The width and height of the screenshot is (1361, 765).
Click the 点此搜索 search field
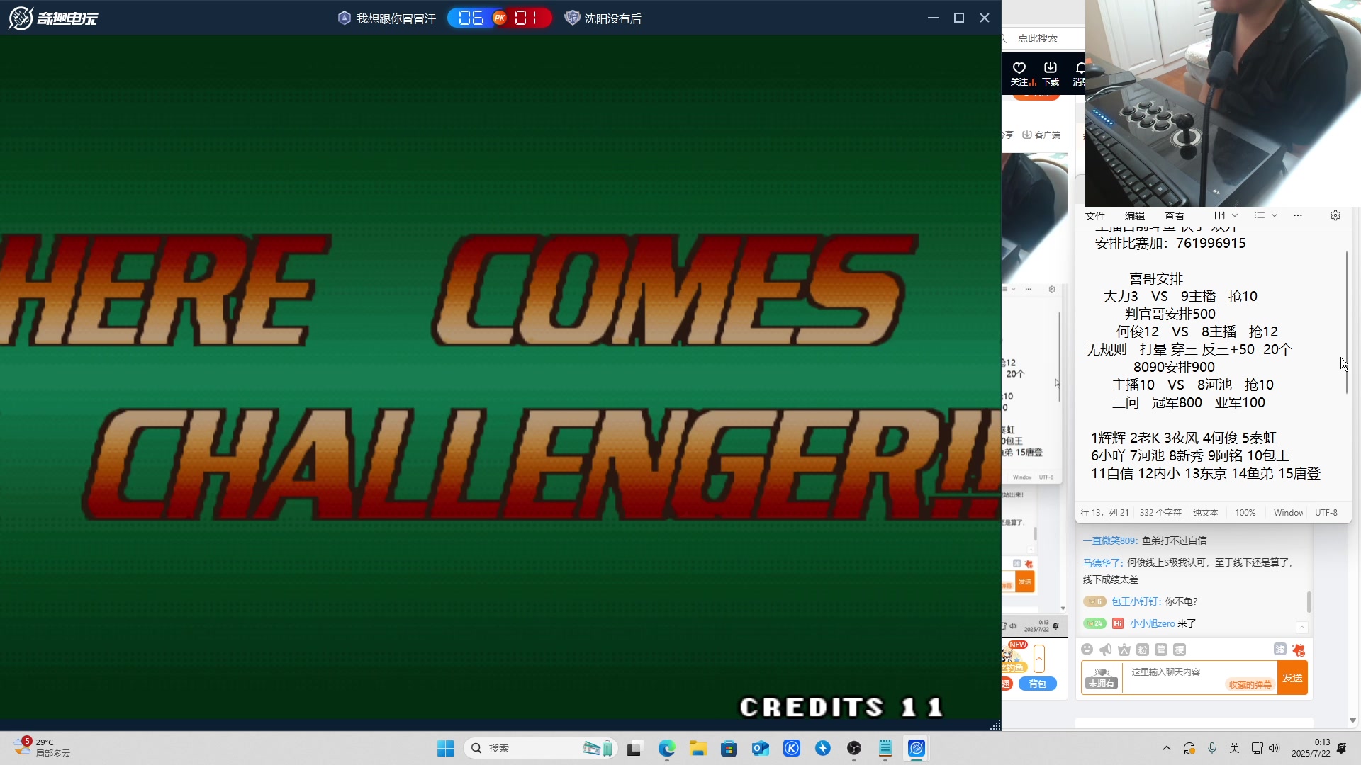pos(1043,38)
